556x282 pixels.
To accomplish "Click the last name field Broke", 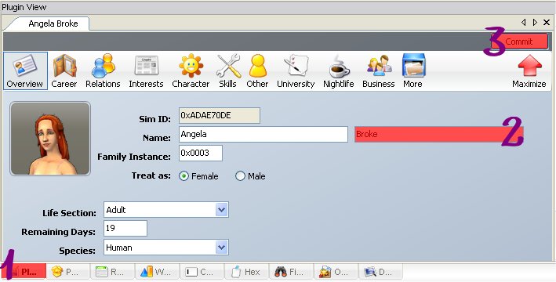I will tap(439, 134).
